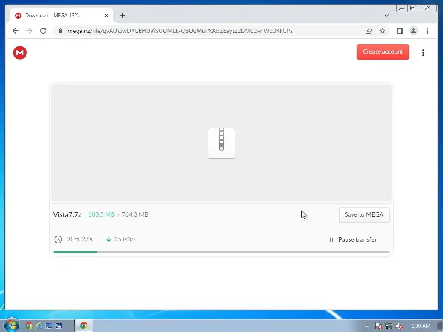The width and height of the screenshot is (443, 332).
Task: Click muted volume tray icon
Action: coord(399,326)
